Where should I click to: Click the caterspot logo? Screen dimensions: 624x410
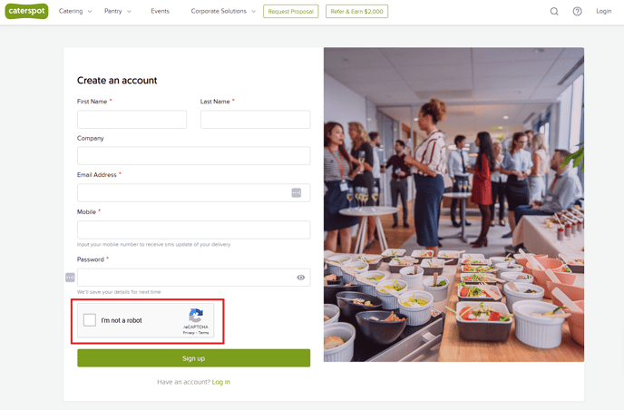[26, 11]
